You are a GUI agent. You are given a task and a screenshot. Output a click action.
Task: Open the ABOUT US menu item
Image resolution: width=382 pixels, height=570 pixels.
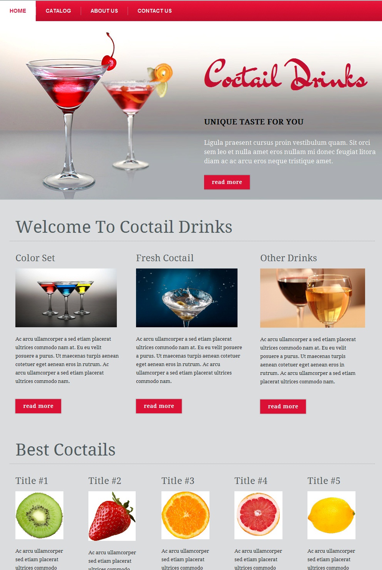[104, 11]
